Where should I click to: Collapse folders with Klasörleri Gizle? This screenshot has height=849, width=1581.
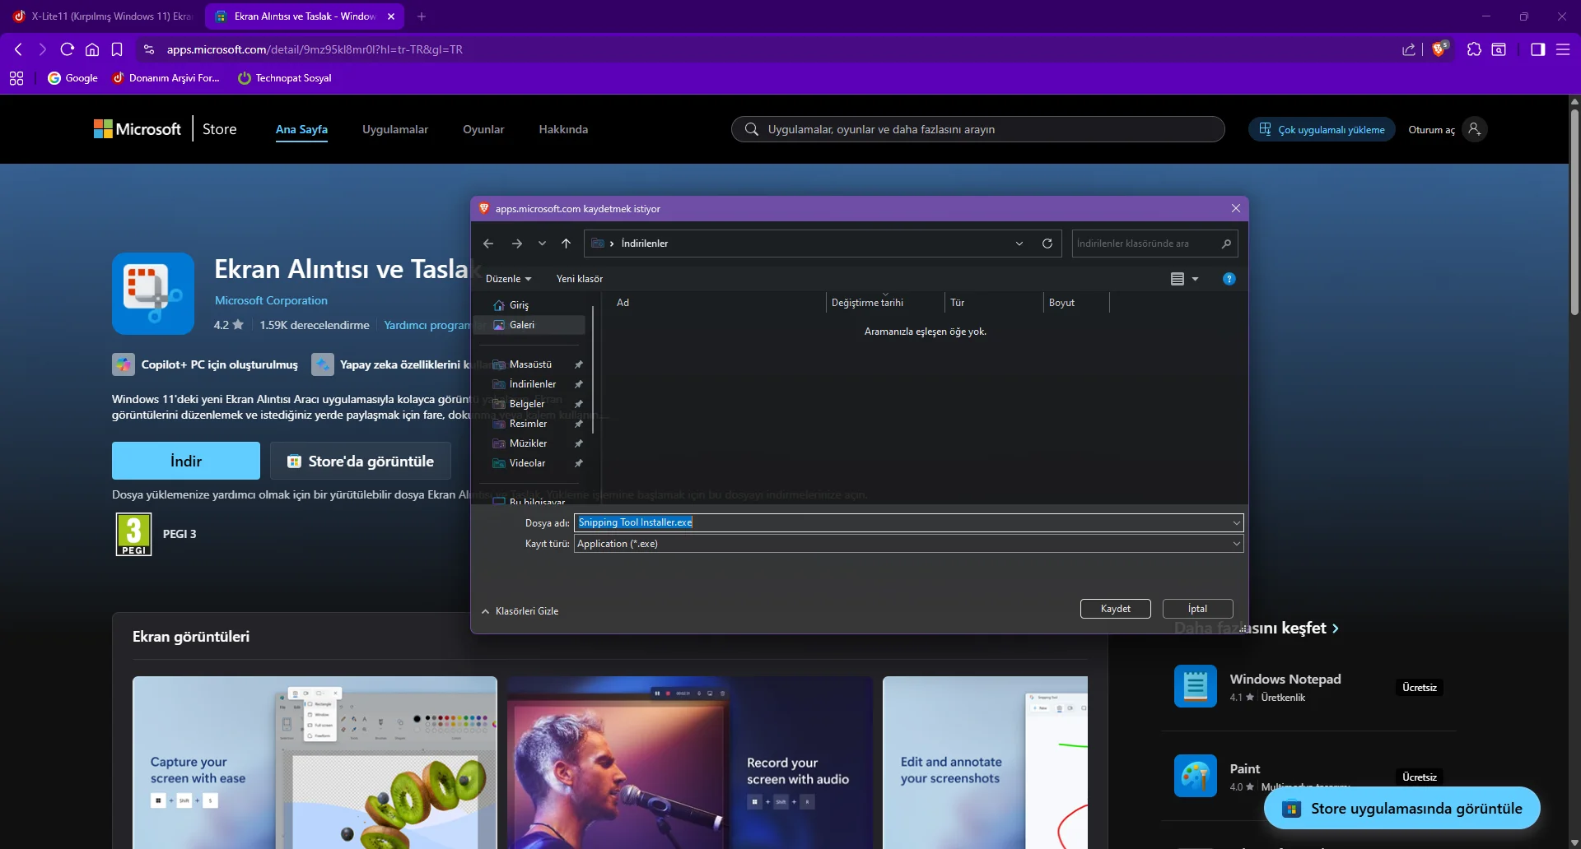(520, 611)
